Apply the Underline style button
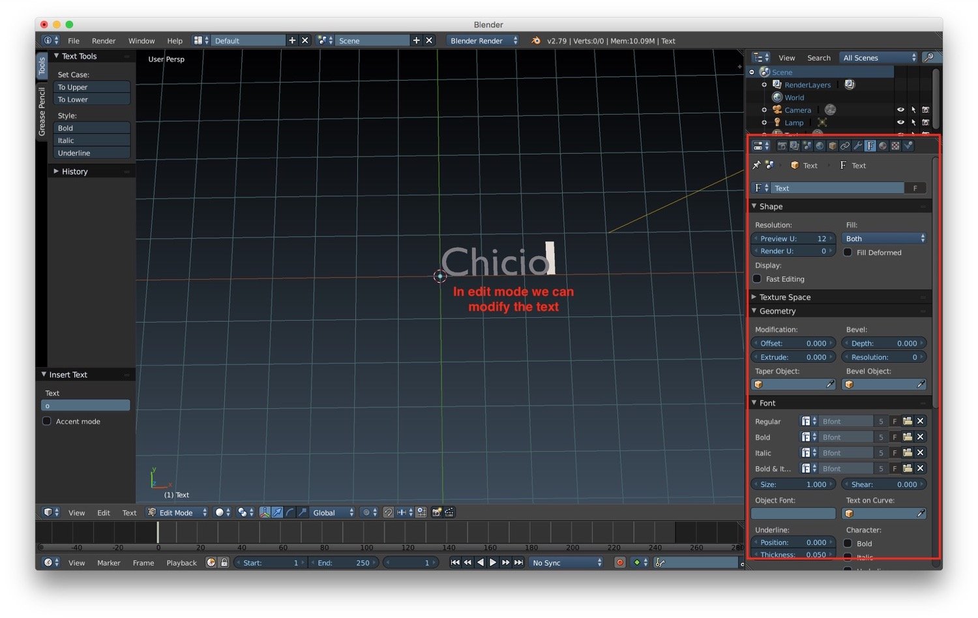Image resolution: width=978 pixels, height=618 pixels. pyautogui.click(x=91, y=153)
